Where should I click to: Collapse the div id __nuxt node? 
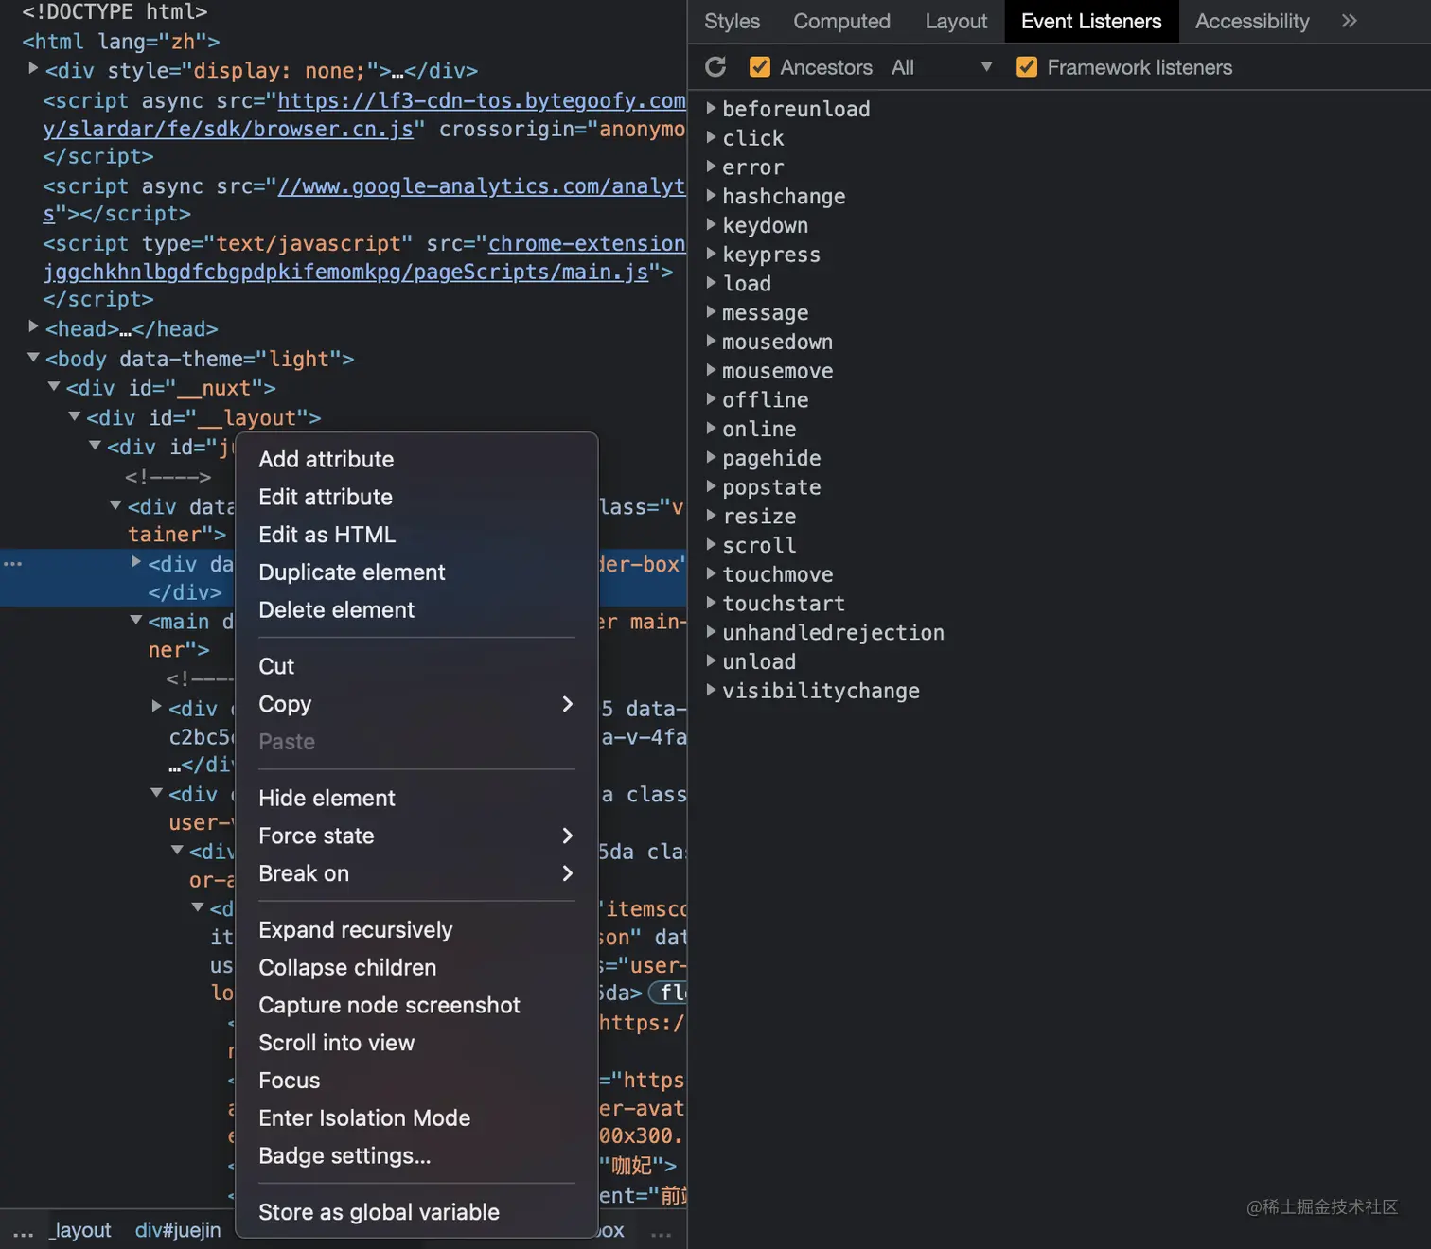coord(54,387)
